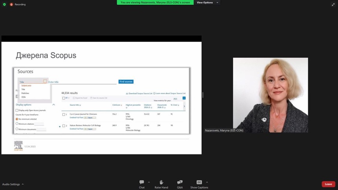Click the Джерела Scopus slide heading

pyautogui.click(x=46, y=55)
